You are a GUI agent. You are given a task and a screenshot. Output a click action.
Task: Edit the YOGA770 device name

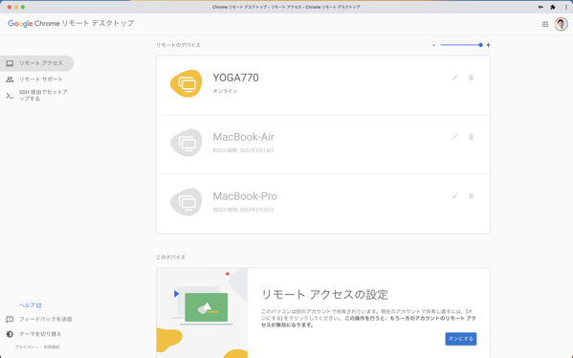(455, 78)
